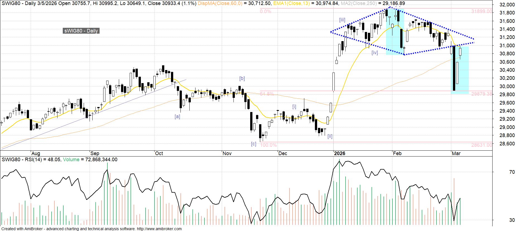Click the sWIG80 - Daily chart label
This screenshot has height=231, width=516.
tap(81, 31)
